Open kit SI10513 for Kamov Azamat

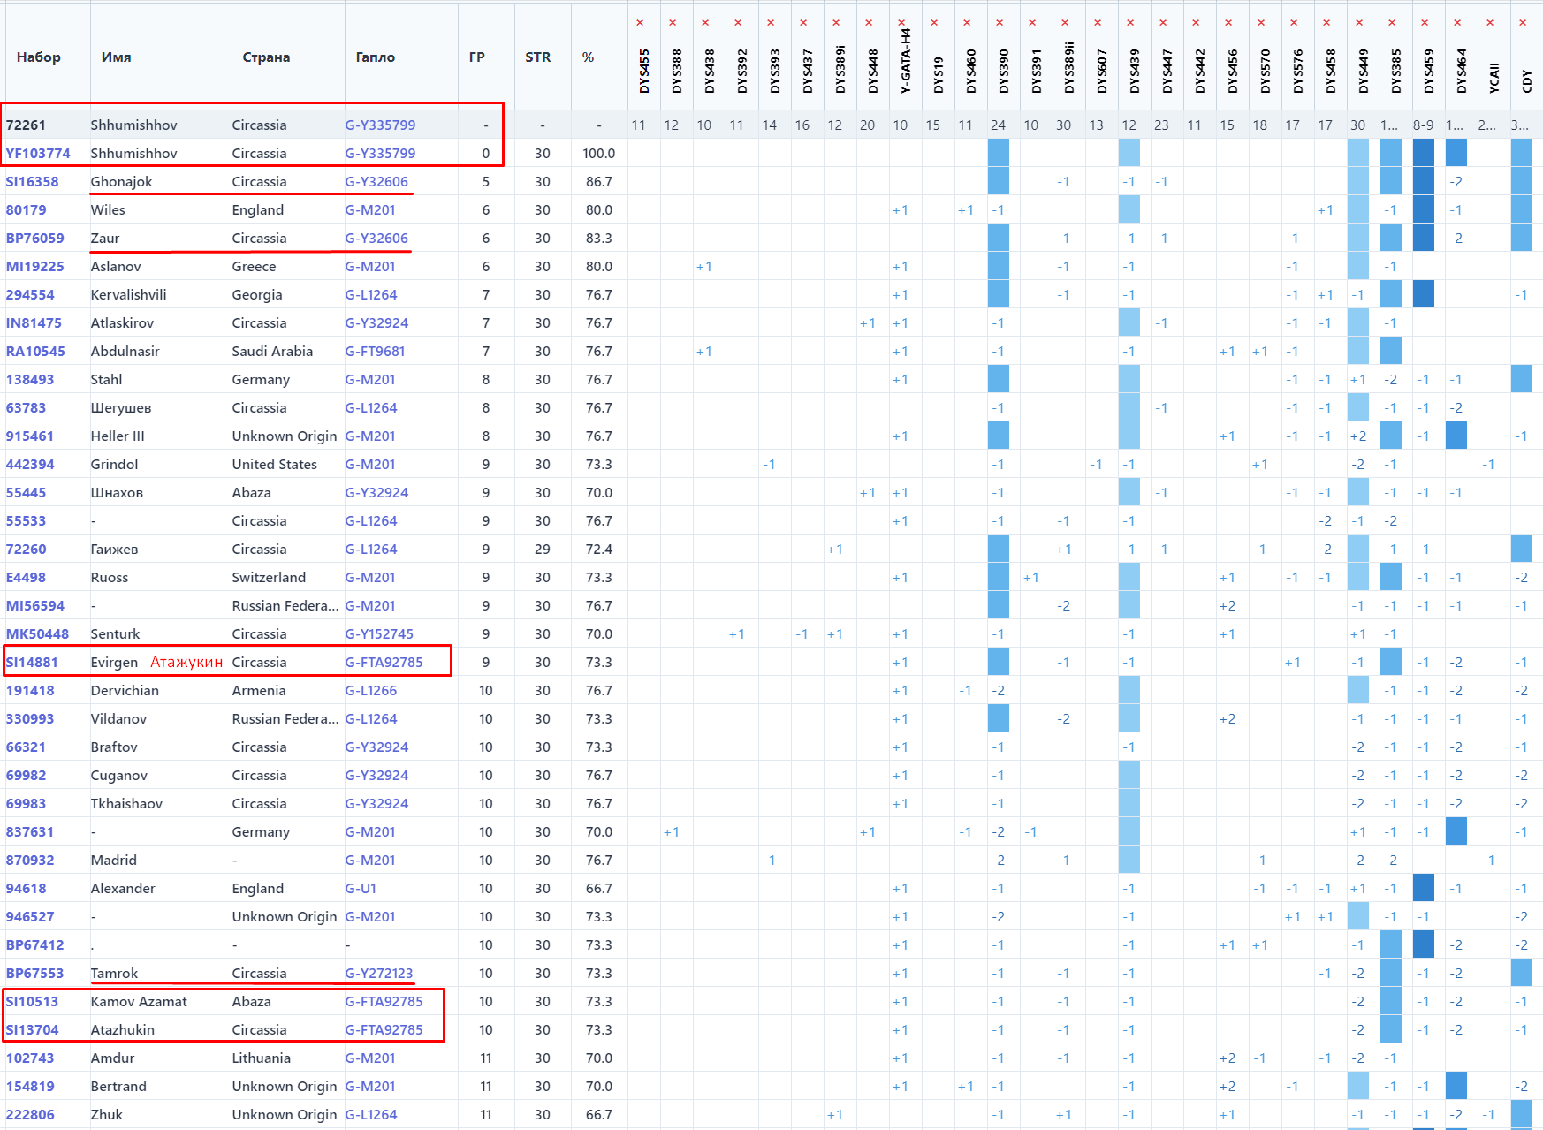tap(32, 1002)
